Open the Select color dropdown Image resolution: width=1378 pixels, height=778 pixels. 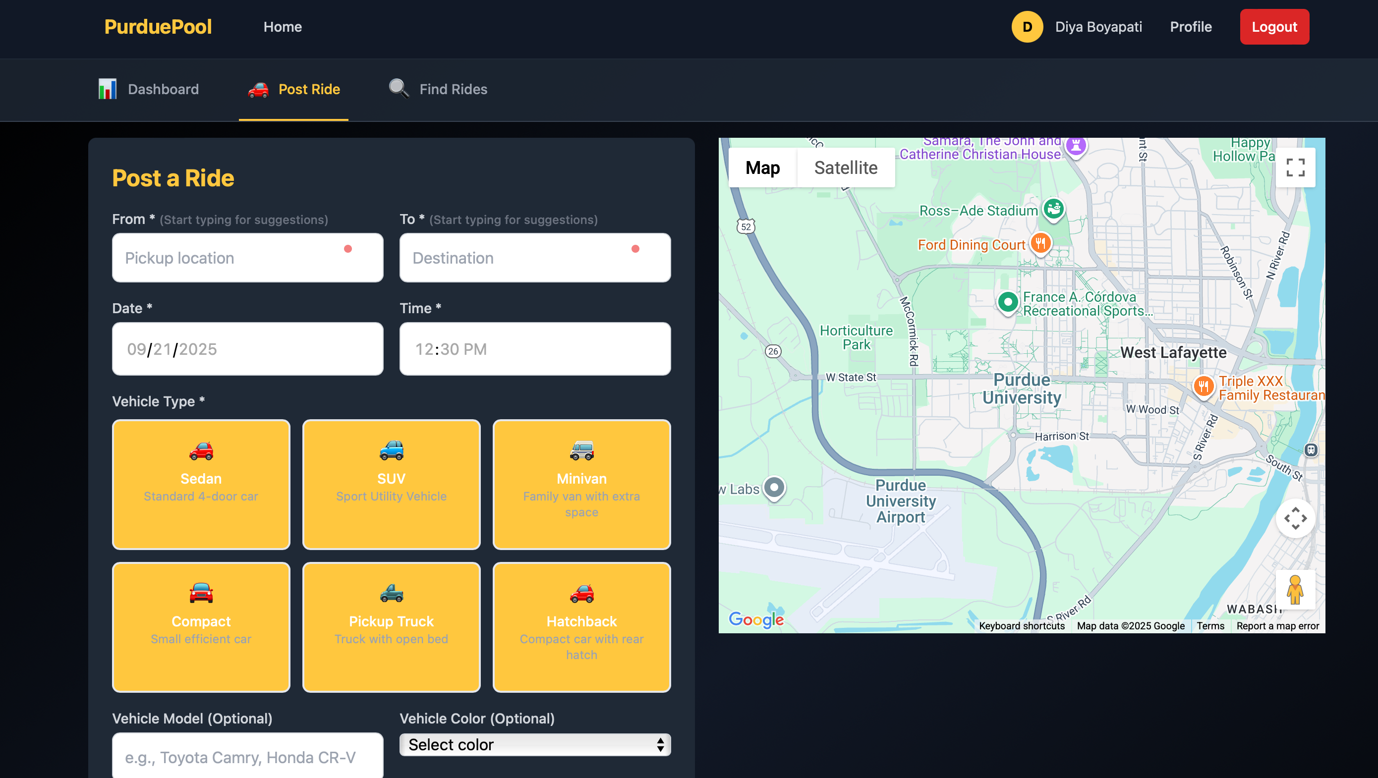tap(535, 744)
